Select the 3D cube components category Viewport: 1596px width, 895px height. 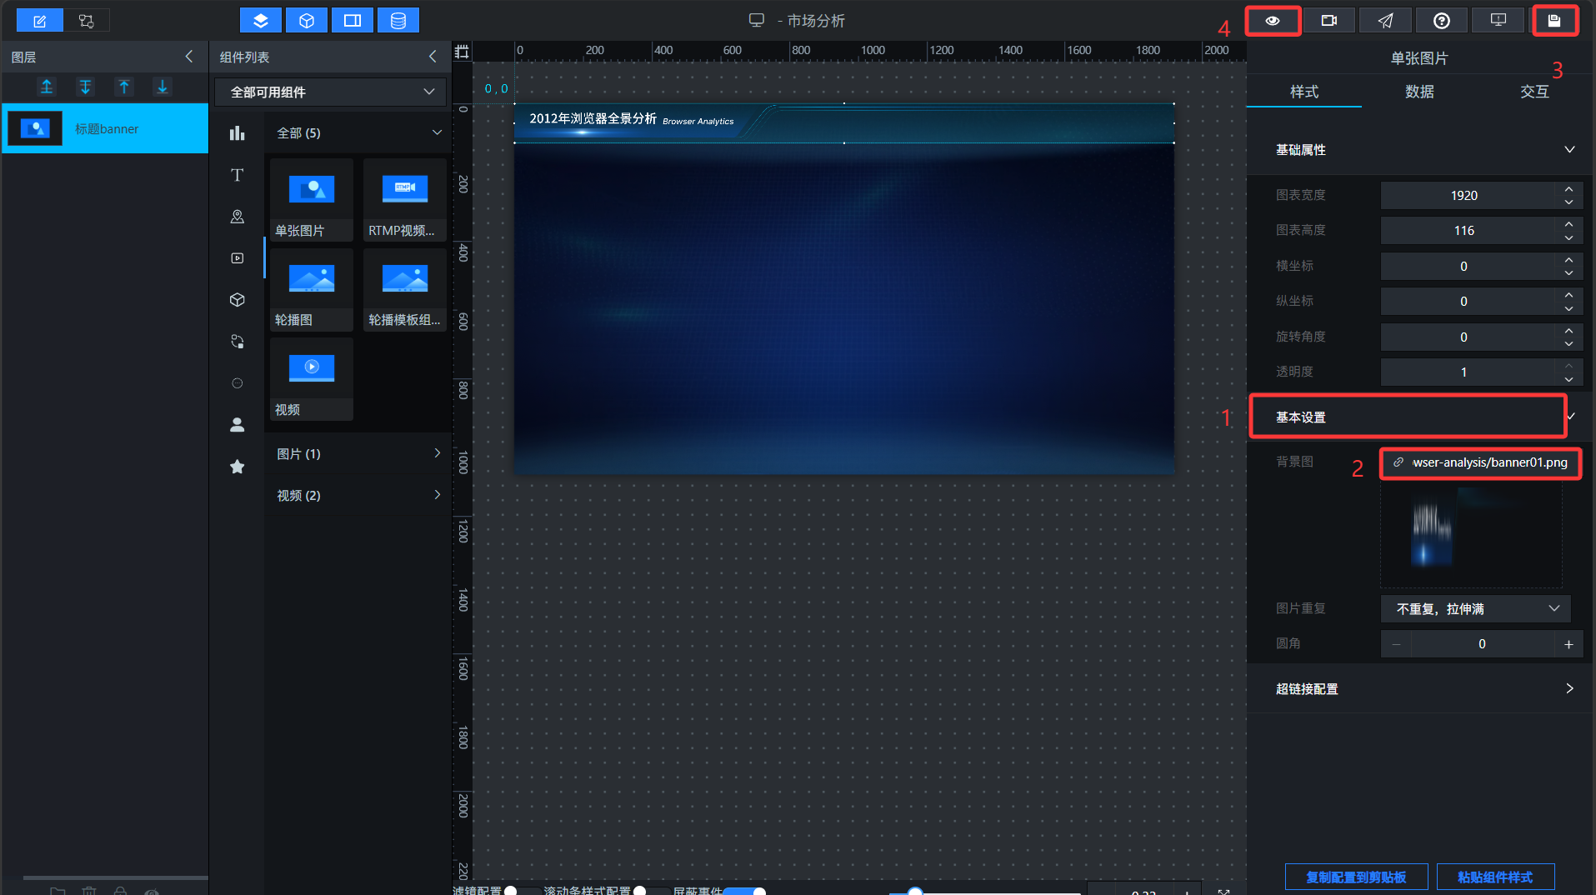(238, 300)
